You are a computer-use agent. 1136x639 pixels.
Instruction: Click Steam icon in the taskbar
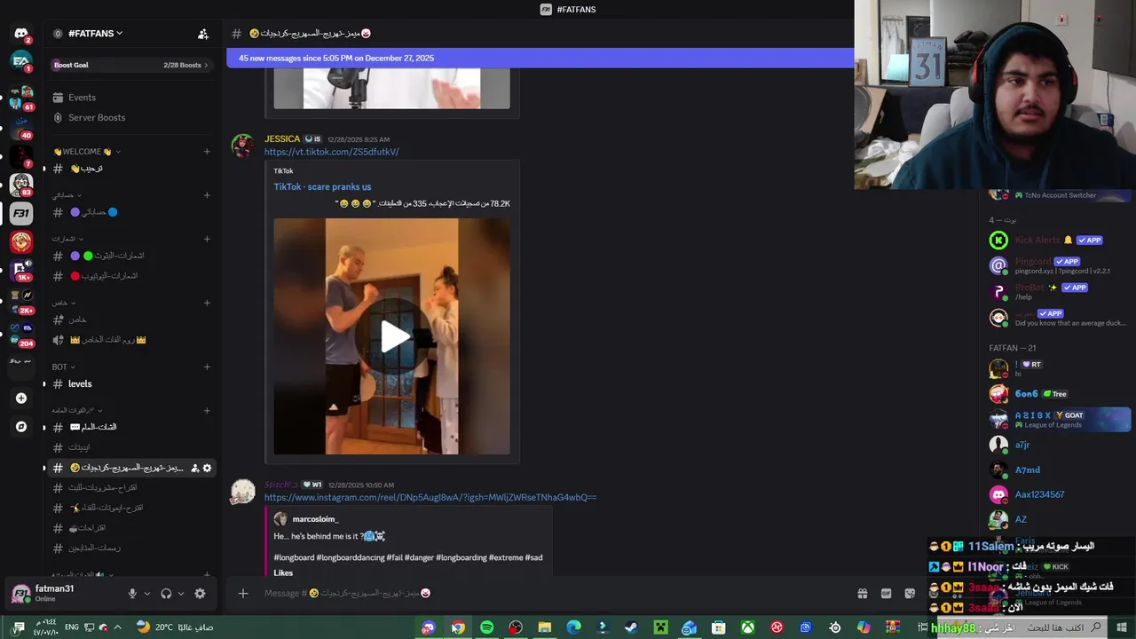click(631, 627)
